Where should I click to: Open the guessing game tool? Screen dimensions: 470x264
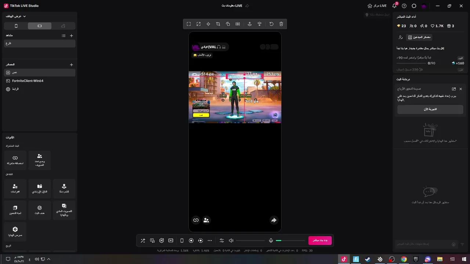15,210
